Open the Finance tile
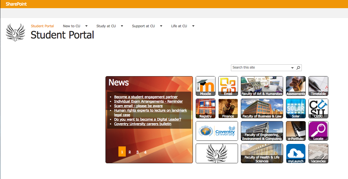This screenshot has height=179, width=348. [228, 108]
